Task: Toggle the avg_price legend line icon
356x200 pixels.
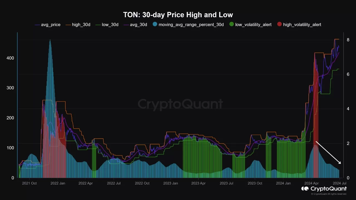Action: (37, 25)
